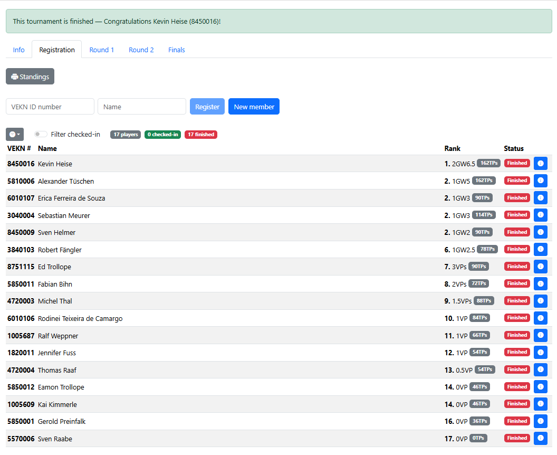This screenshot has height=455, width=557.
Task: Switch to the Round 1 tab
Action: coord(102,50)
